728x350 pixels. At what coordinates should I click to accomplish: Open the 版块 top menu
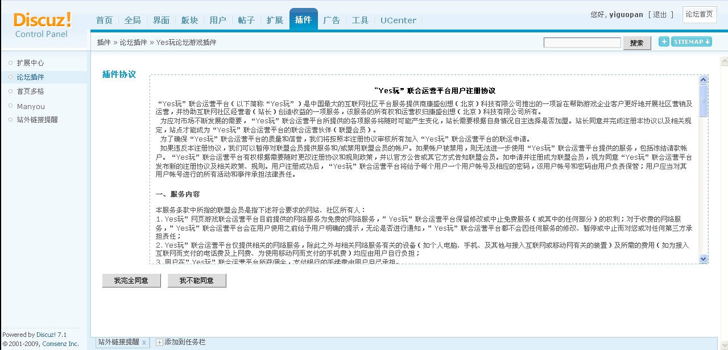coord(189,20)
